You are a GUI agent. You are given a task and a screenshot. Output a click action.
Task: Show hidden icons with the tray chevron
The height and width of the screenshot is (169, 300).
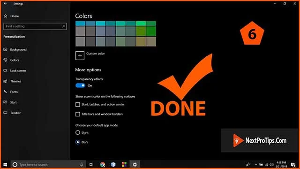pos(256,165)
